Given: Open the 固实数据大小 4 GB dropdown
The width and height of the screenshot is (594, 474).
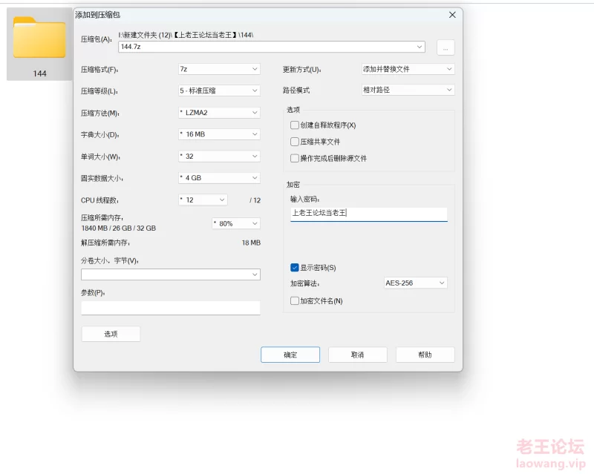Looking at the screenshot, I should 219,178.
